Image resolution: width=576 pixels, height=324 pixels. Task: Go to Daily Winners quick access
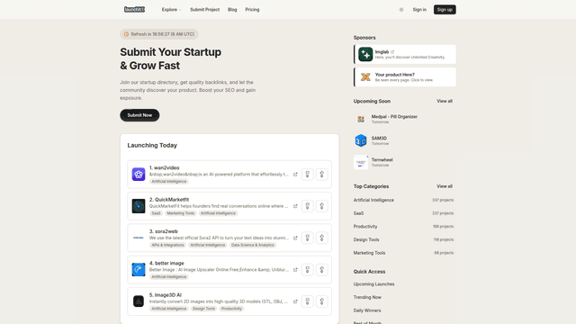point(367,310)
